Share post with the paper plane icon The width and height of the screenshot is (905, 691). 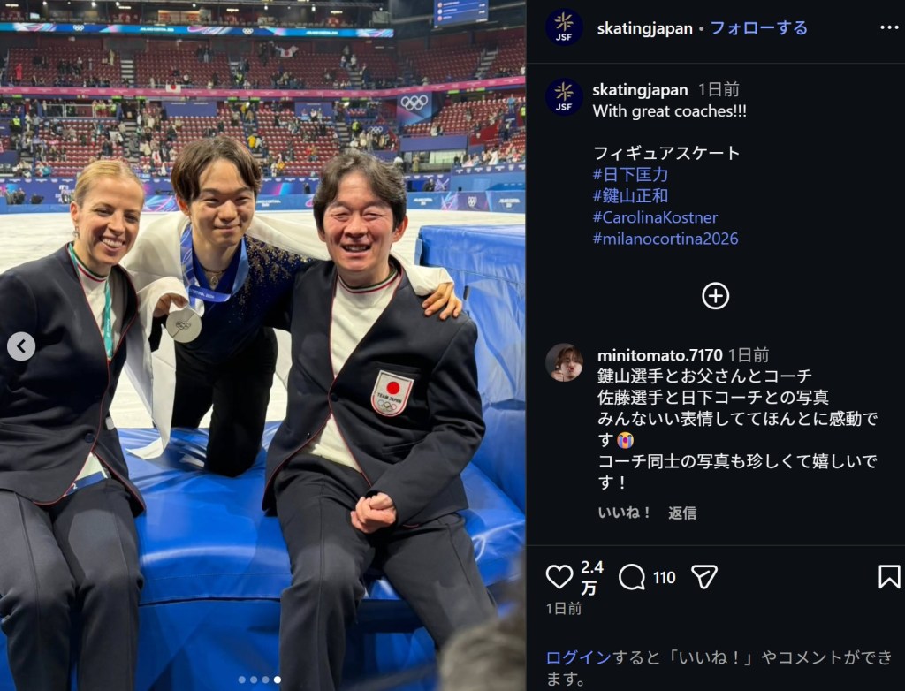pos(704,577)
